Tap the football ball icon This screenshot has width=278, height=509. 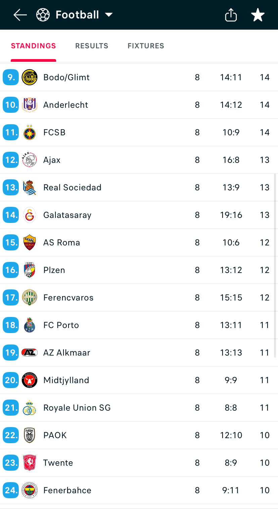pyautogui.click(x=43, y=15)
